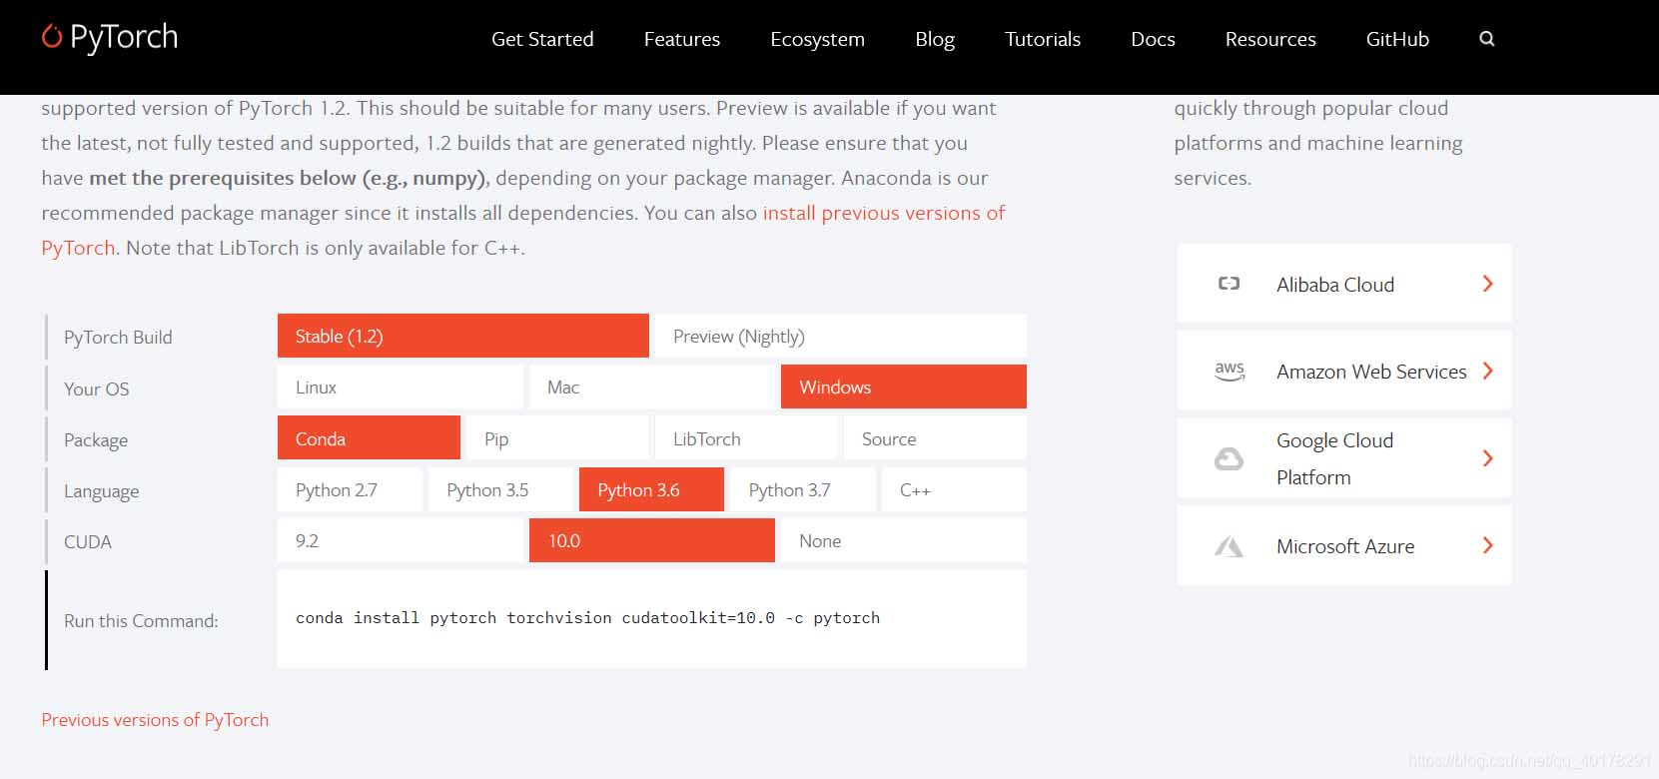Choose Linux as your OS

click(400, 388)
